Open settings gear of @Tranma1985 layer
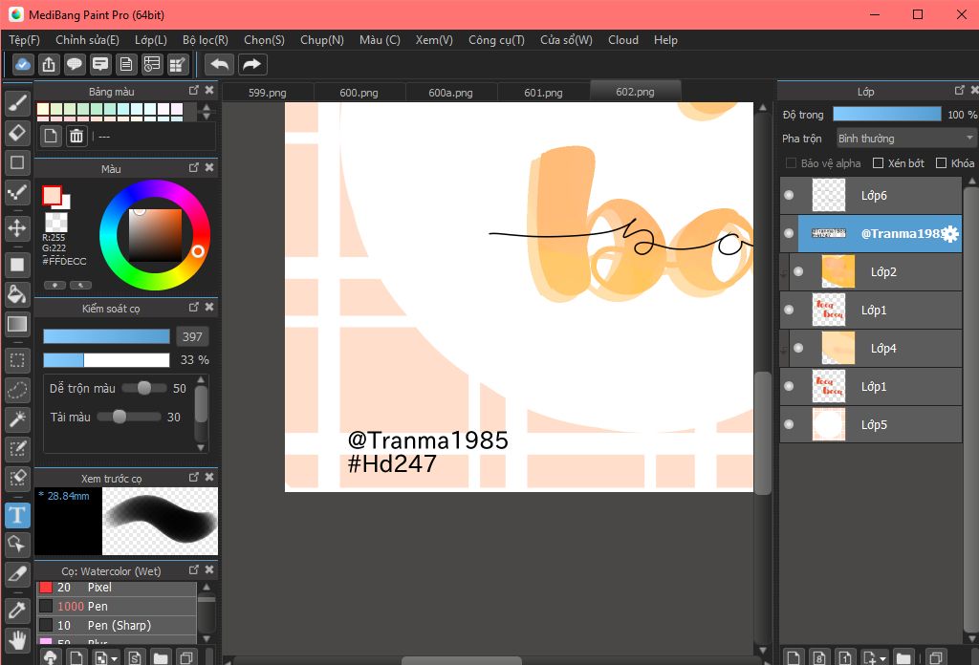This screenshot has width=979, height=665. coord(949,234)
